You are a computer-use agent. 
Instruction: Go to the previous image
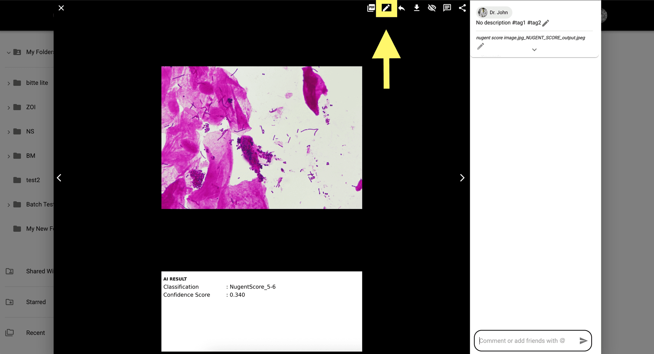click(59, 178)
